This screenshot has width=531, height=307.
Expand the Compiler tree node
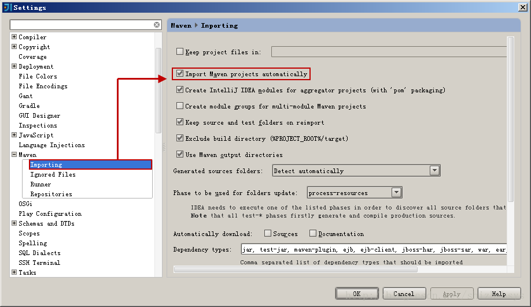click(x=14, y=36)
